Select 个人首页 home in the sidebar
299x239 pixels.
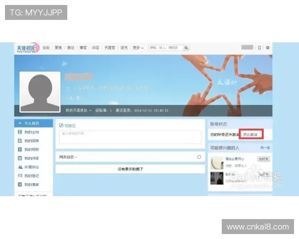click(x=33, y=123)
